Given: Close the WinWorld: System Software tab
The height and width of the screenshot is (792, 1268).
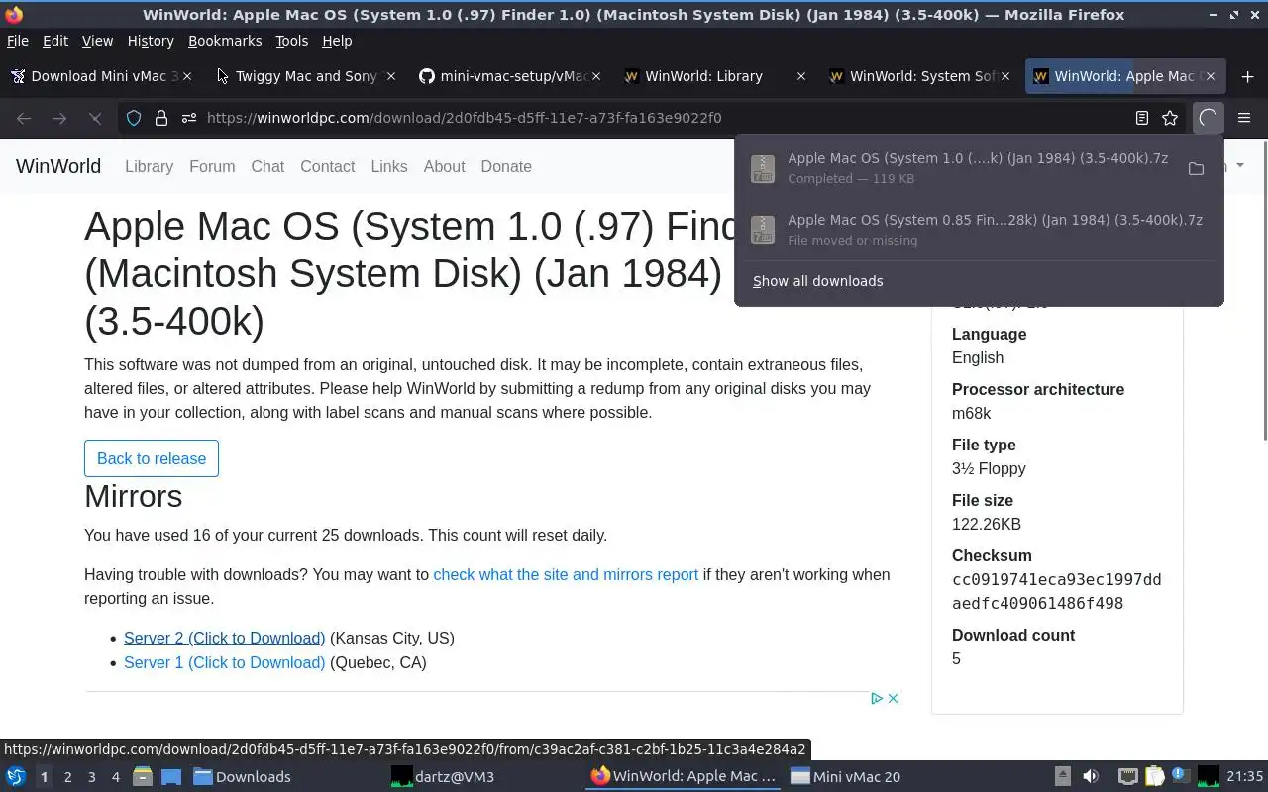Looking at the screenshot, I should point(1005,76).
